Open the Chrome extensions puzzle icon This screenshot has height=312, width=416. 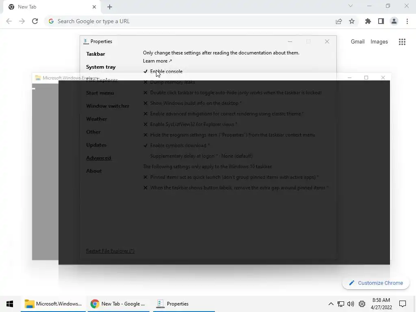pos(368,21)
